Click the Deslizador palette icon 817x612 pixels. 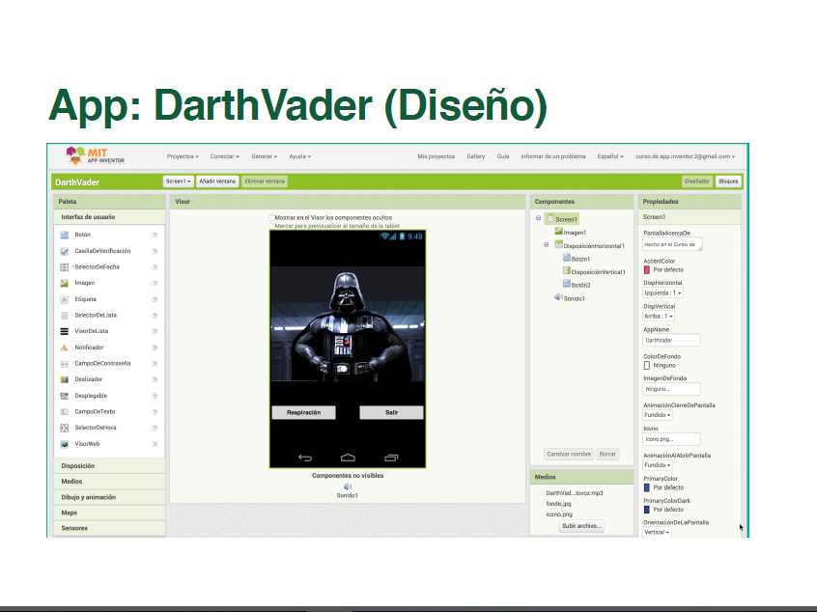coord(64,379)
